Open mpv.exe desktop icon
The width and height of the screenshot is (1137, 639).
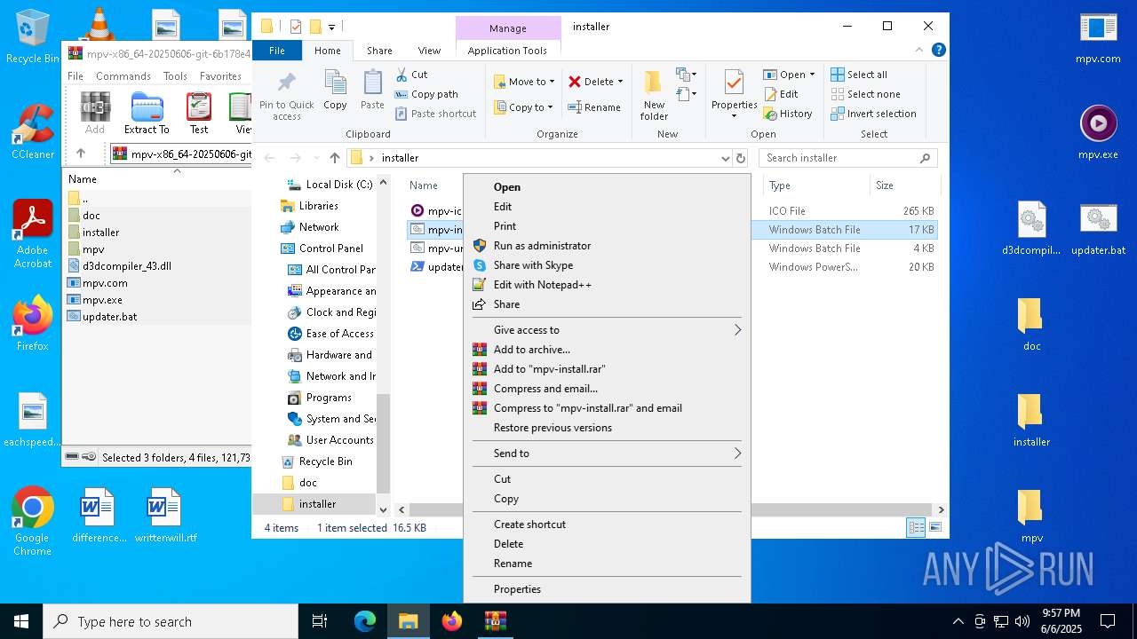(1098, 131)
